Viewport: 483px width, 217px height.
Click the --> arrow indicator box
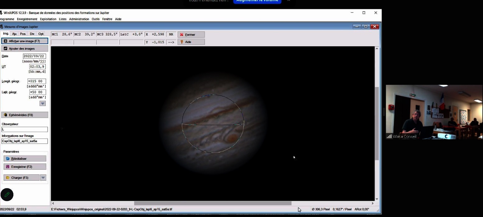click(171, 42)
